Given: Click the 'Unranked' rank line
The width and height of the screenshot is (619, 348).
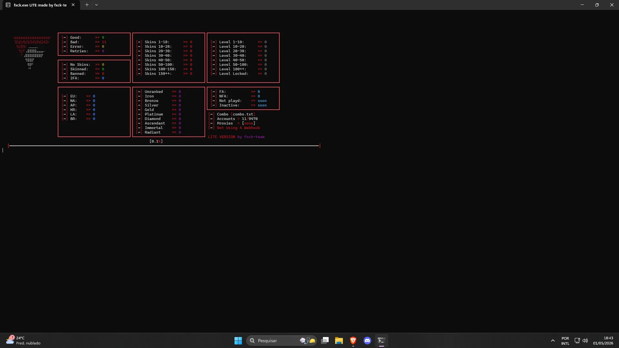Looking at the screenshot, I should coord(158,92).
